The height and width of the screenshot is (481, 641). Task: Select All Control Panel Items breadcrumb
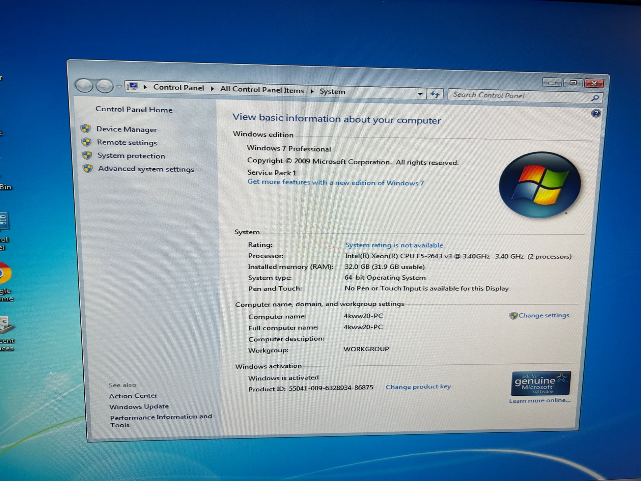(x=262, y=90)
